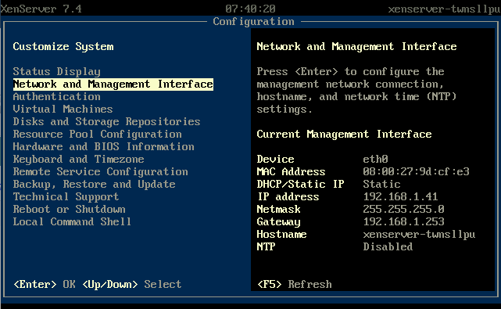
Task: Open the Local Command Shell
Action: pyautogui.click(x=72, y=221)
